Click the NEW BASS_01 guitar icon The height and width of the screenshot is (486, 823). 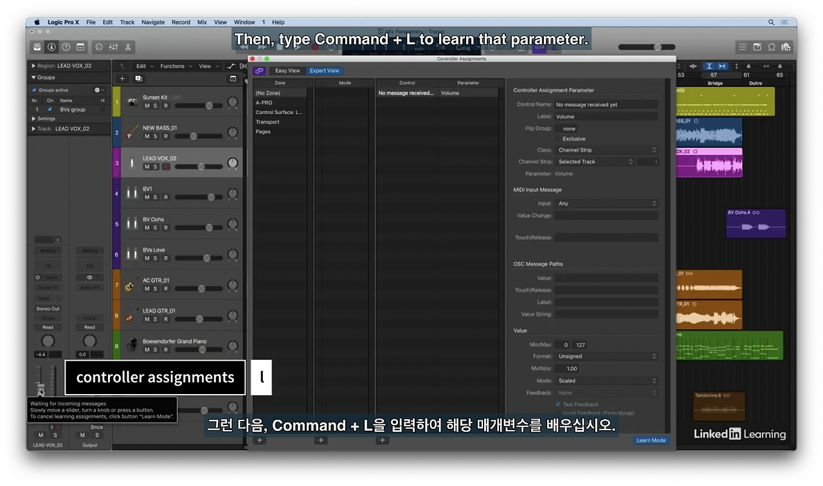pyautogui.click(x=132, y=132)
